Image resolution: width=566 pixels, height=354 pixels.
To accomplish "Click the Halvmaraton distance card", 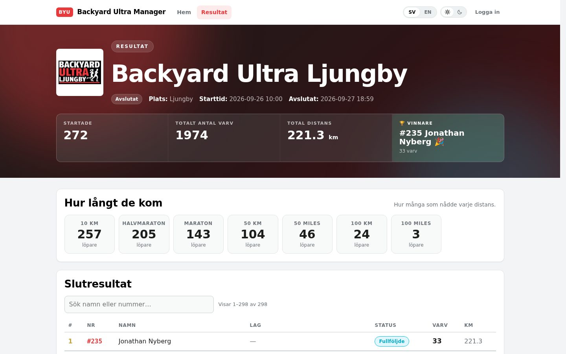I will pos(144,234).
